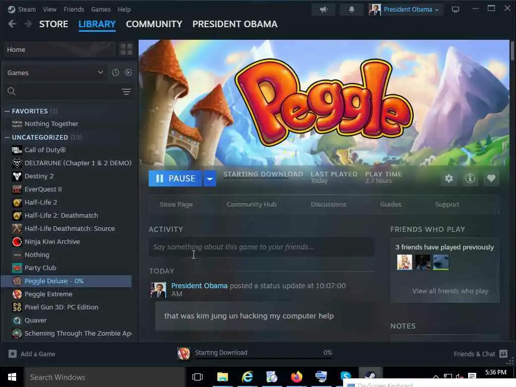Click the library search magnifier icon
The height and width of the screenshot is (387, 516).
(x=12, y=91)
